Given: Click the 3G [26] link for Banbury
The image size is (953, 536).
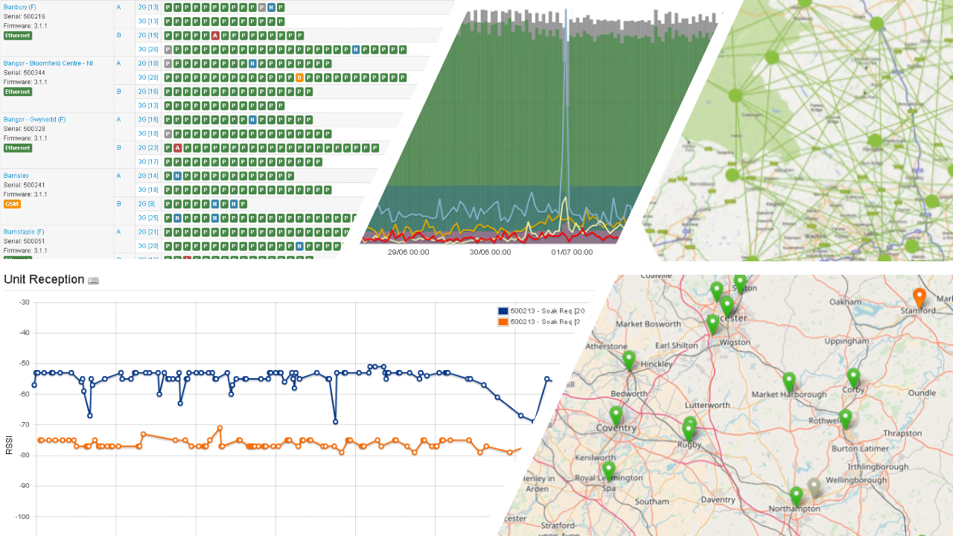Looking at the screenshot, I should pyautogui.click(x=147, y=50).
